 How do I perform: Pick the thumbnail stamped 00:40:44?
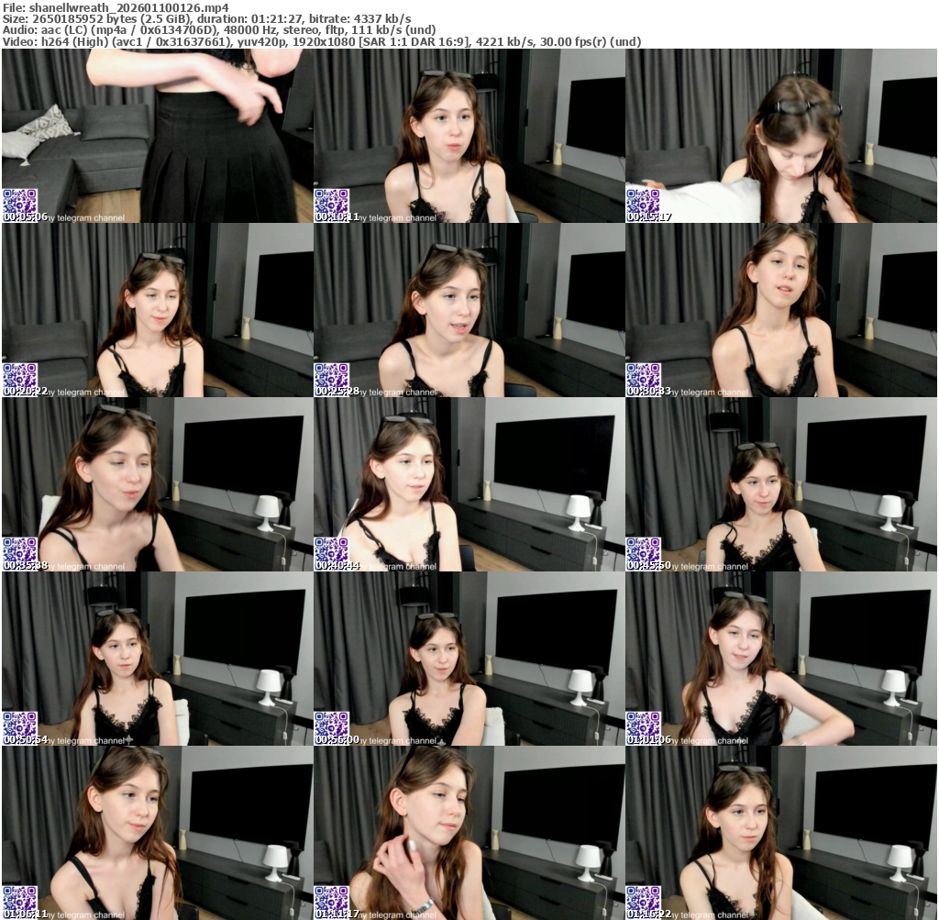[x=469, y=484]
